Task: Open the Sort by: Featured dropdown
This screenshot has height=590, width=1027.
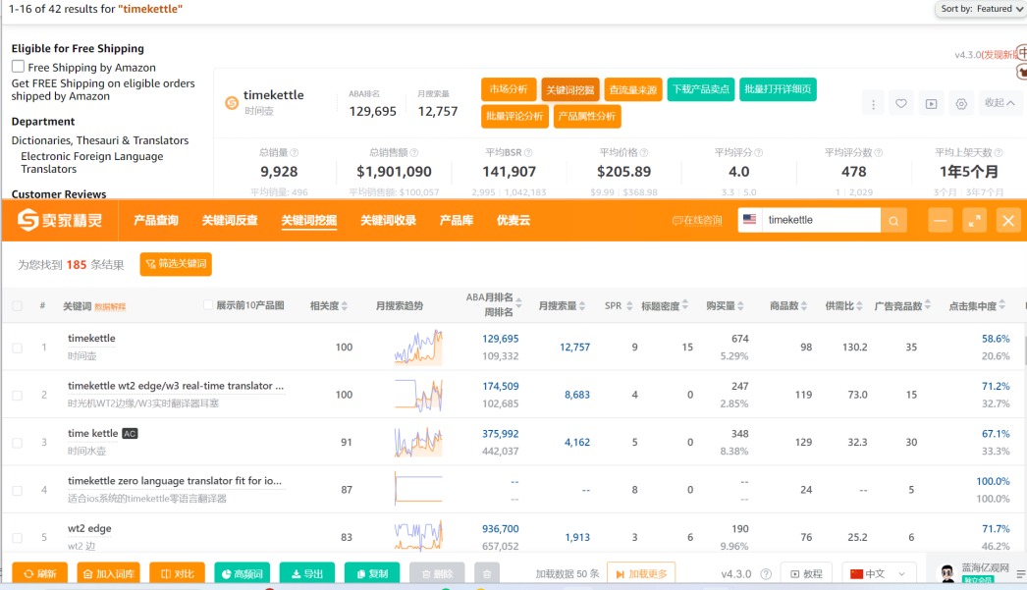Action: click(981, 9)
